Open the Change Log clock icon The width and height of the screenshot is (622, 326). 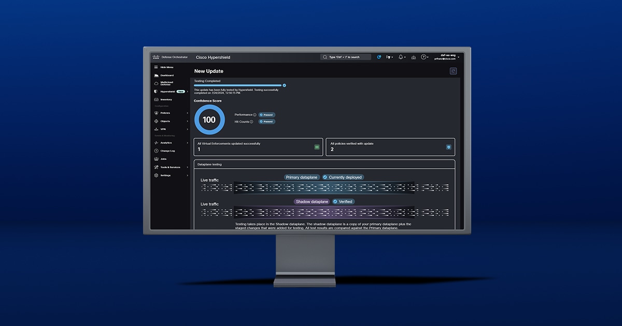click(x=156, y=151)
